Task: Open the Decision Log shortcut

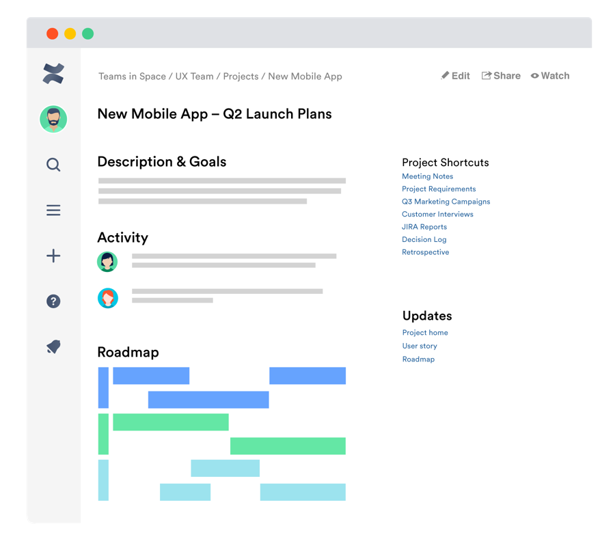Action: coord(424,239)
